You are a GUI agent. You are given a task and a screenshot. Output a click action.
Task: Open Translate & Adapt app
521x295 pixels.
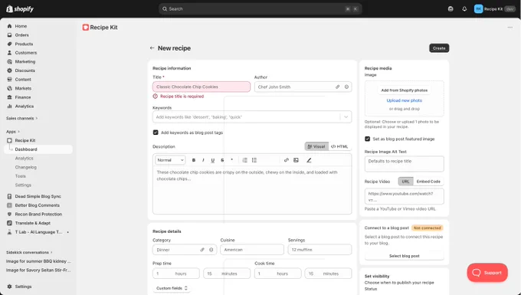click(32, 223)
